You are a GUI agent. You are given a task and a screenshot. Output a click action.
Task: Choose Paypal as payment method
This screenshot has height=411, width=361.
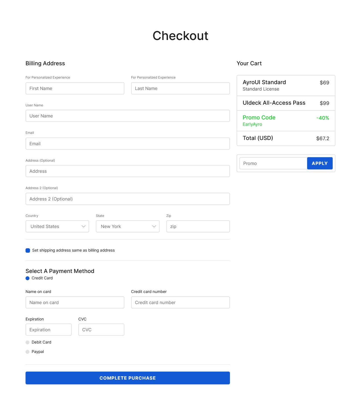point(28,352)
